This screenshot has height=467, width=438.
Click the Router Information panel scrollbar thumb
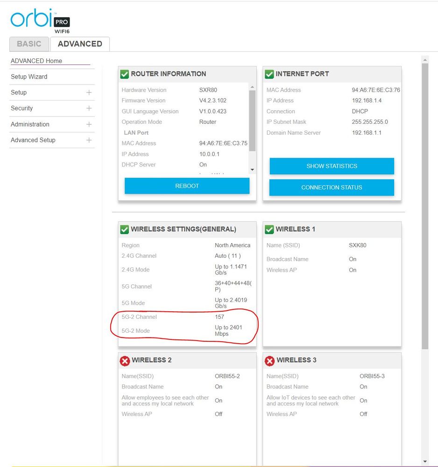coord(252,121)
